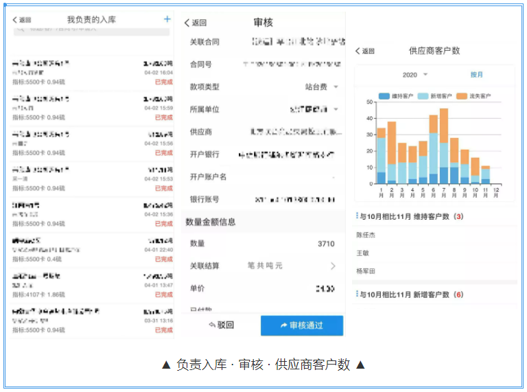Tap the plus icon to add 入库
The height and width of the screenshot is (392, 527).
point(167,19)
